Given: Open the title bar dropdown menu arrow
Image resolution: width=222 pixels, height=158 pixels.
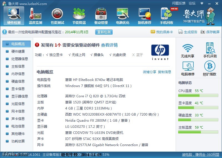Looking at the screenshot, I should point(202,3).
